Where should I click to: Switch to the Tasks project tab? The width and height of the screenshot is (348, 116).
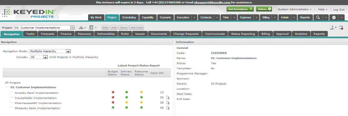[x=30, y=34]
